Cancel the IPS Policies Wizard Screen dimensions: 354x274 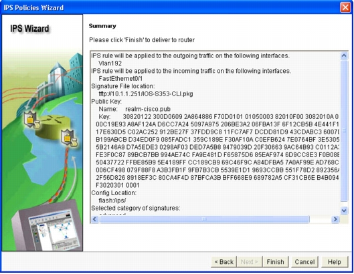click(304, 262)
